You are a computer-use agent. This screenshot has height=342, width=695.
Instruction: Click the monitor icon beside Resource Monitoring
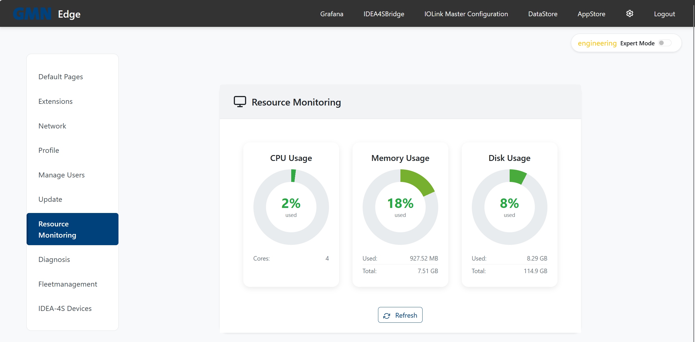(240, 101)
